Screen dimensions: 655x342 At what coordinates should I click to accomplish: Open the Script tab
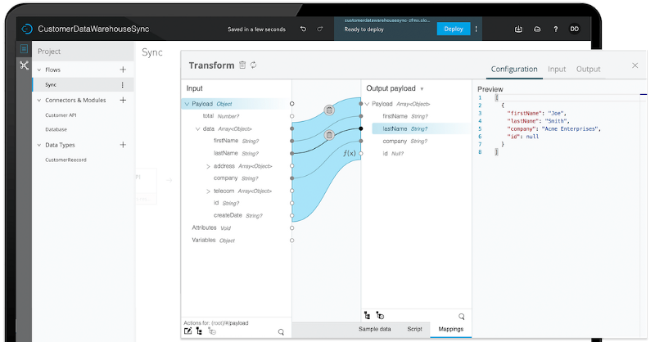[414, 329]
